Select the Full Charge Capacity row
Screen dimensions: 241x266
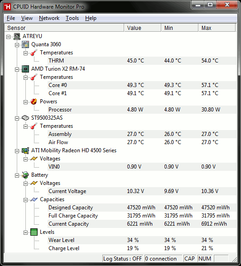142,216
